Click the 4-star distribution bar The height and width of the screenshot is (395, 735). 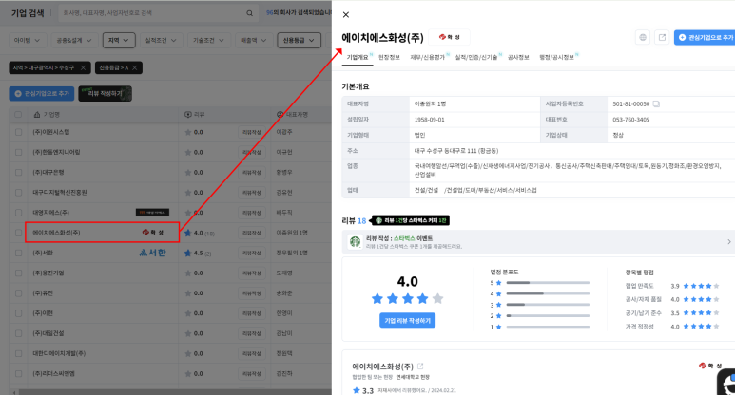(548, 294)
